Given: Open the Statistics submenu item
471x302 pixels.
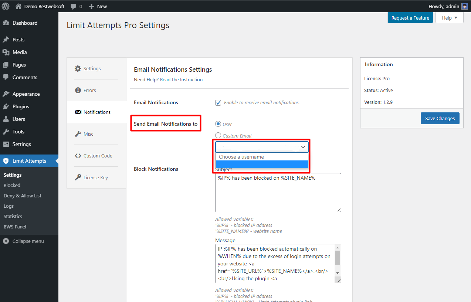Looking at the screenshot, I should point(13,216).
